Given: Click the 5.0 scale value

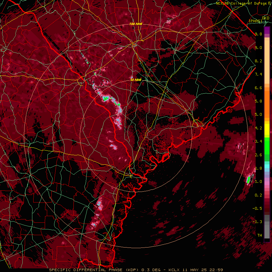Looking at the screenshot, I should pos(258,115).
